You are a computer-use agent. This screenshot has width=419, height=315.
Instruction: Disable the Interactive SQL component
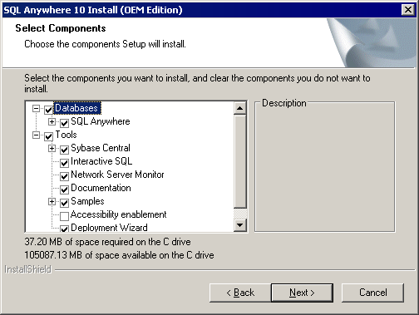(64, 163)
